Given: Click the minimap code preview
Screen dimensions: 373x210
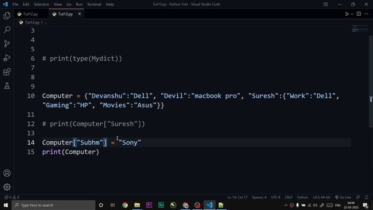Looking at the screenshot, I should 360,29.
